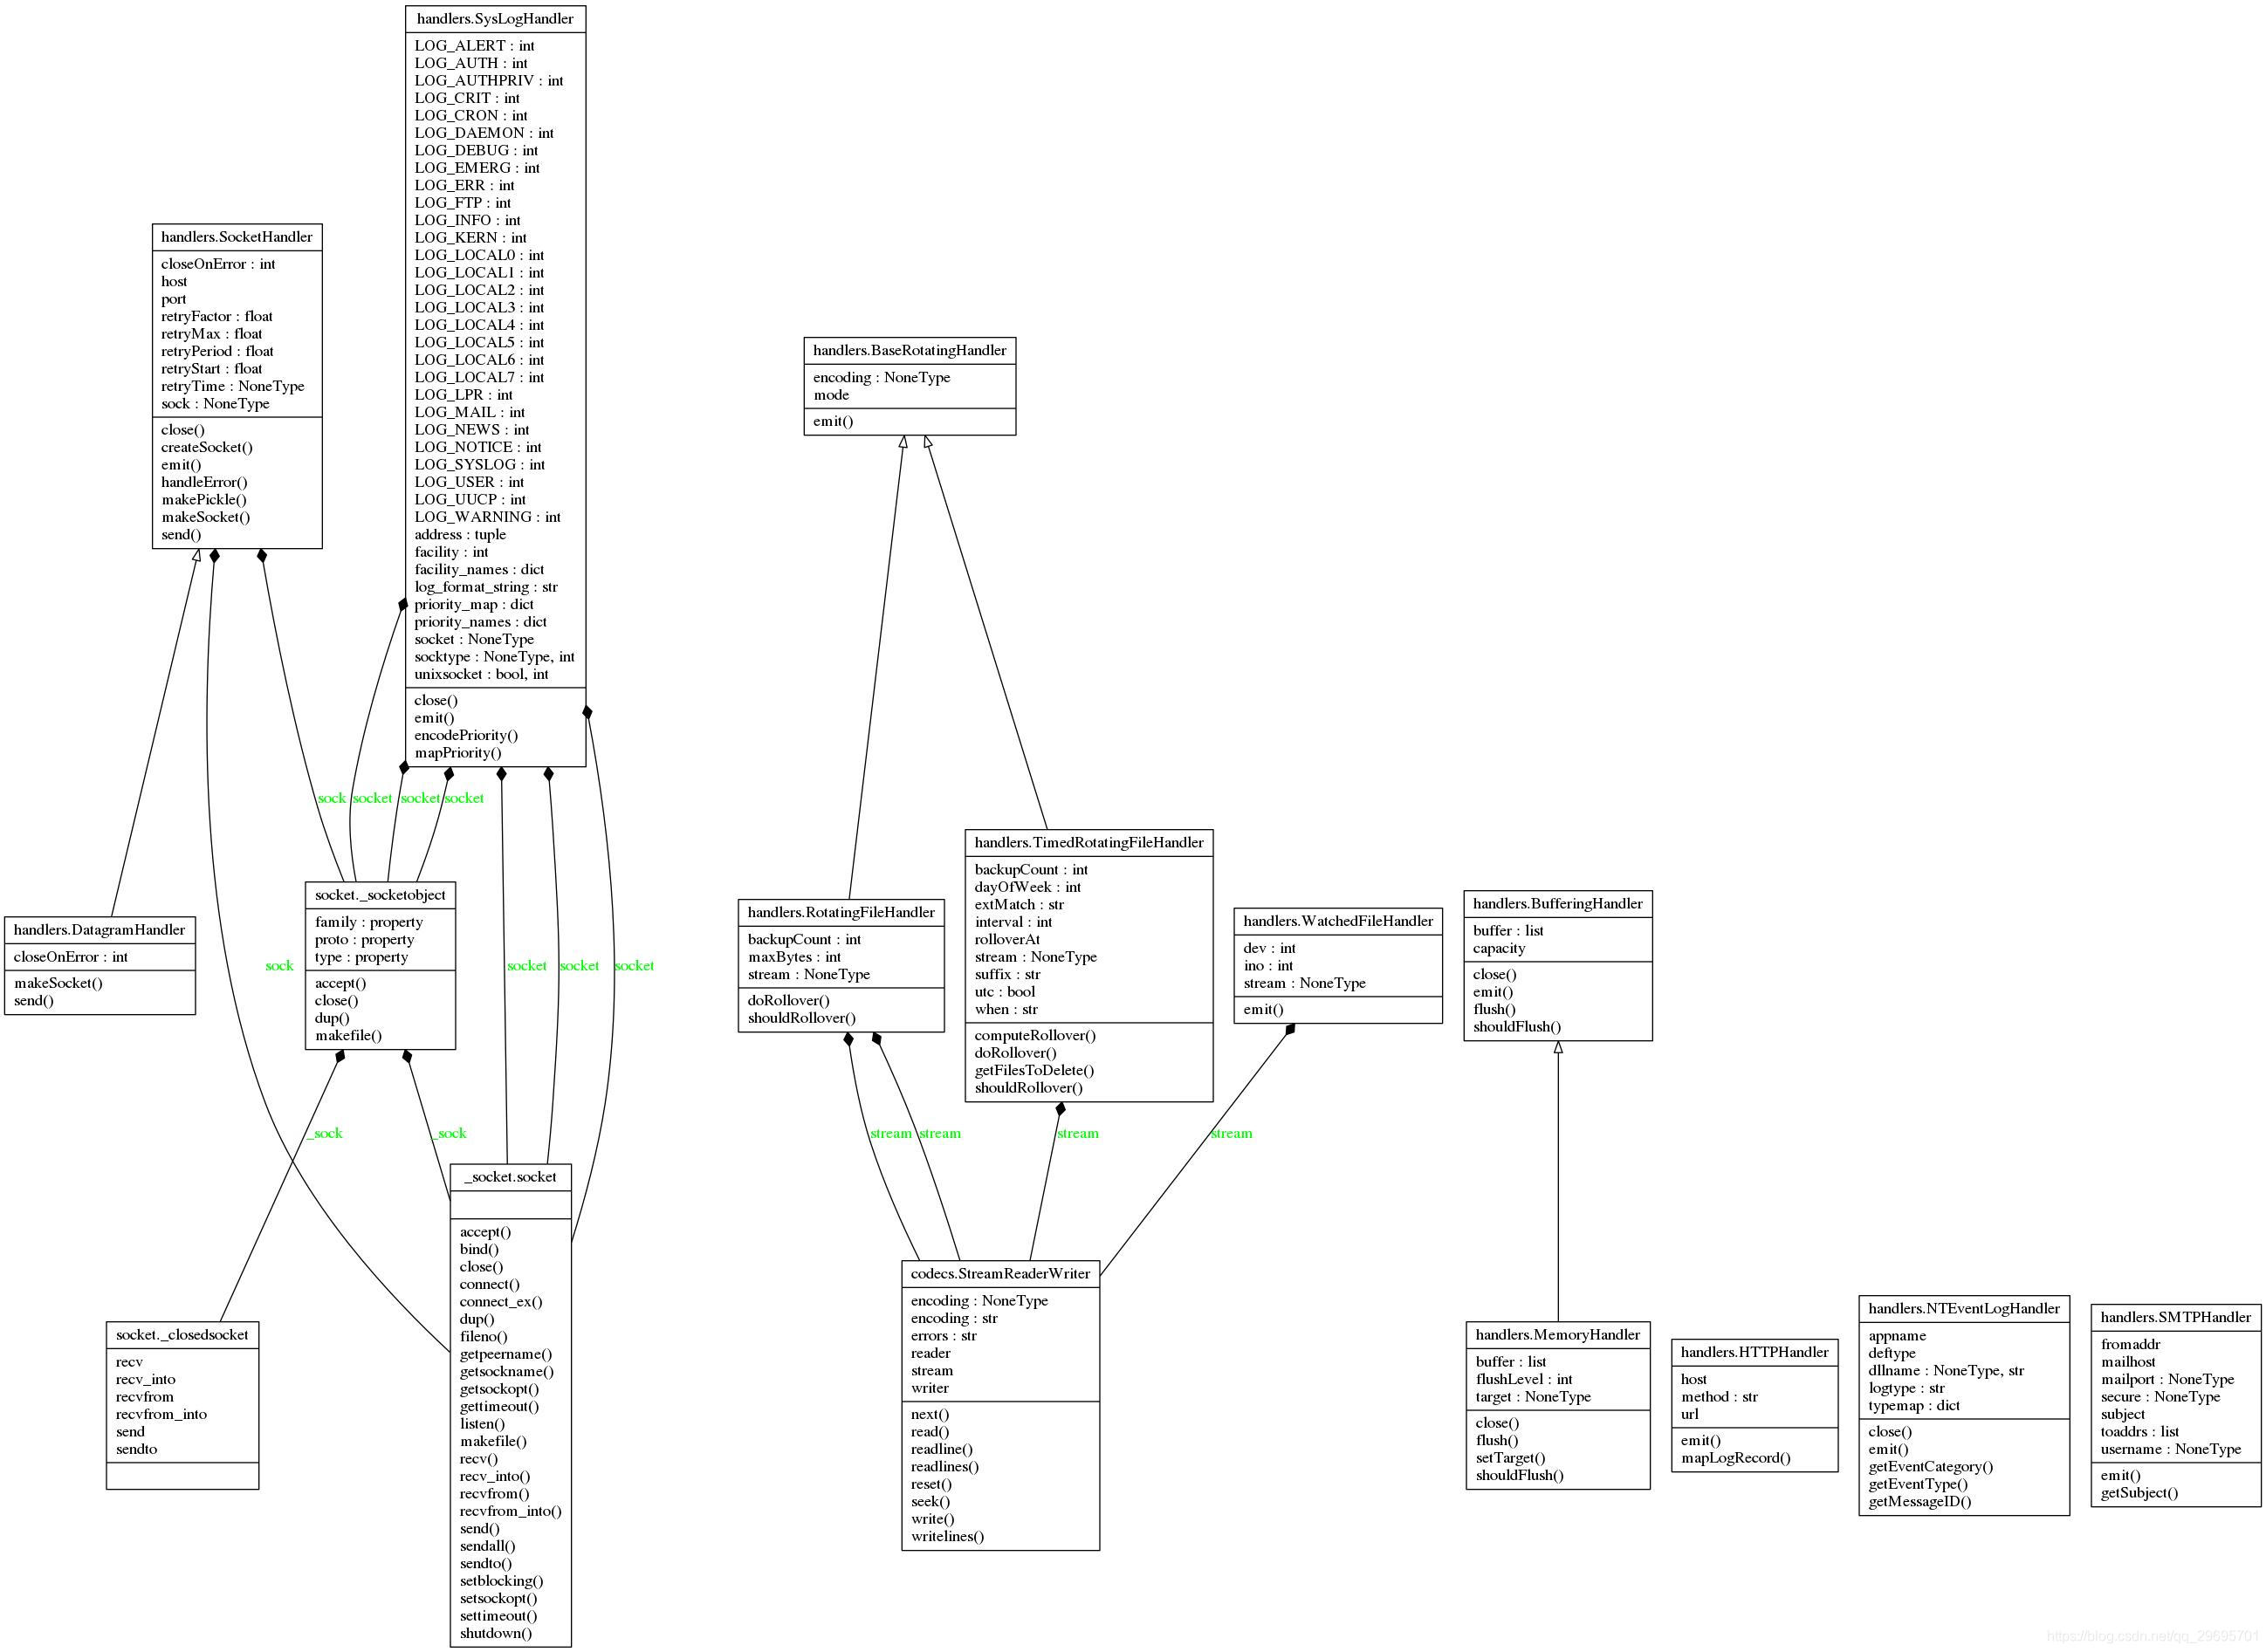
Task: Select the socket._closedsocket class title
Action: click(182, 1335)
